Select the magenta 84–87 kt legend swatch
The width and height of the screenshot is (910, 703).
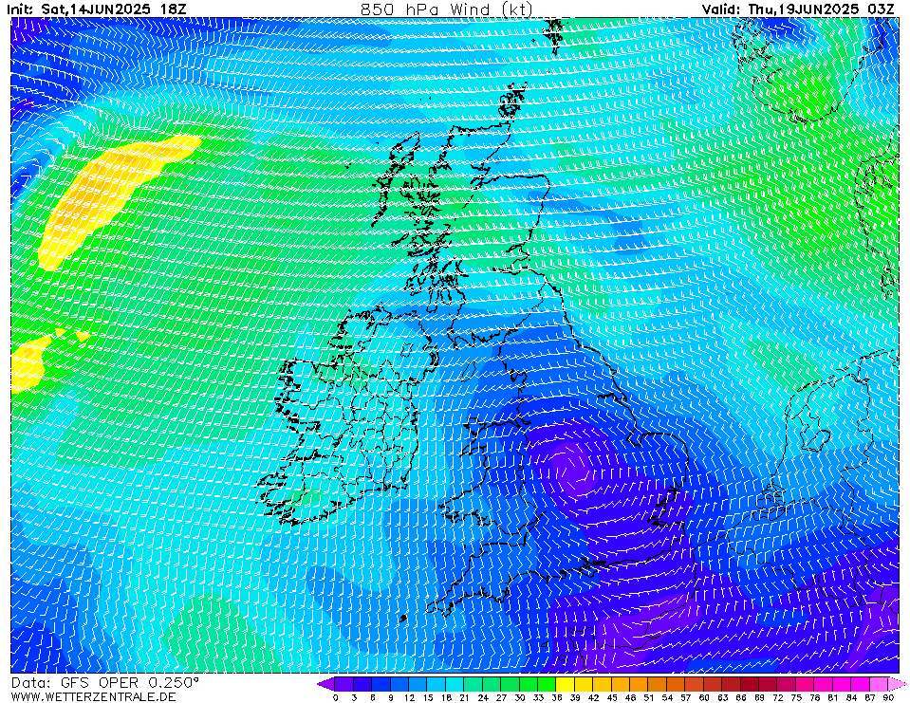[861, 684]
